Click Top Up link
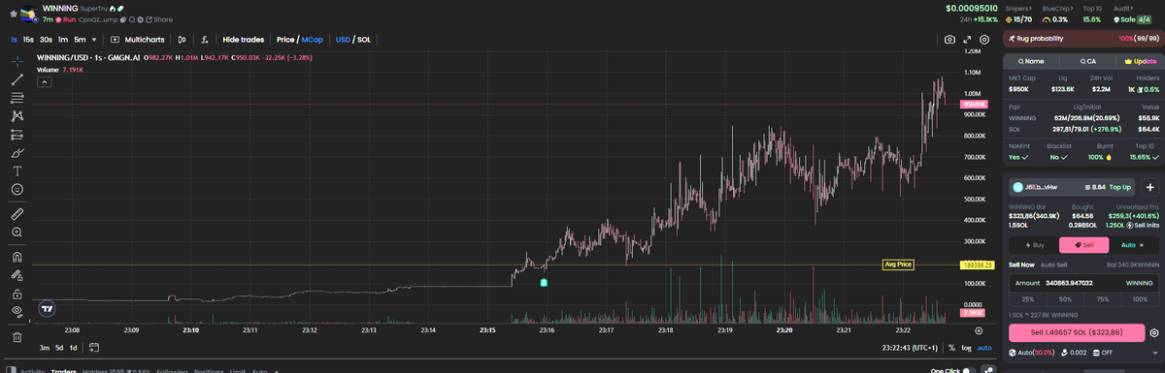Image resolution: width=1165 pixels, height=373 pixels. click(1119, 187)
